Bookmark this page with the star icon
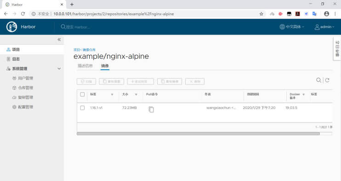The height and width of the screenshot is (181, 341). click(261, 14)
